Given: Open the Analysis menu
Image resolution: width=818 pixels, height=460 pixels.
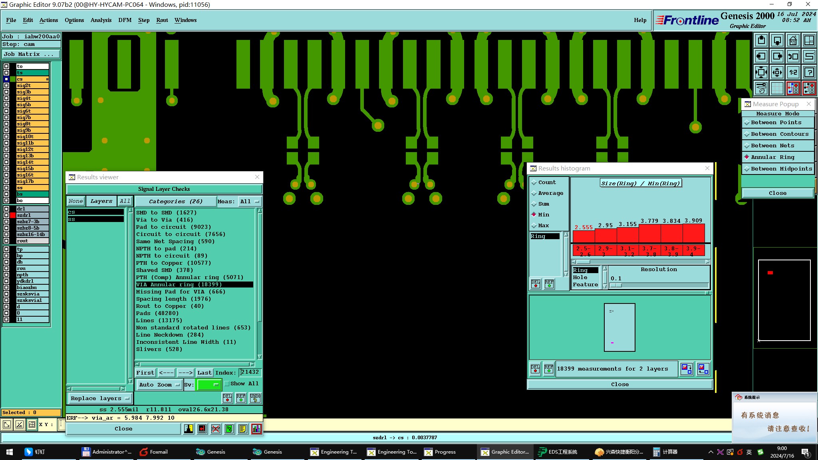Looking at the screenshot, I should 101,20.
